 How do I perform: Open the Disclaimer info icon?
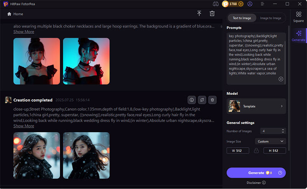click(264, 182)
